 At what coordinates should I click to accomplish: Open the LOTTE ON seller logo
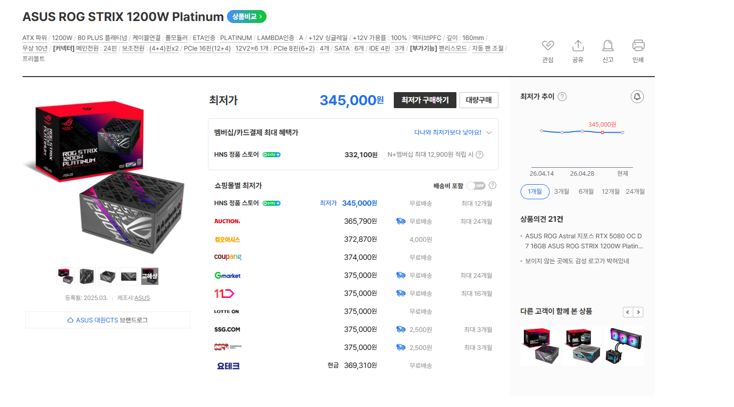(x=226, y=311)
